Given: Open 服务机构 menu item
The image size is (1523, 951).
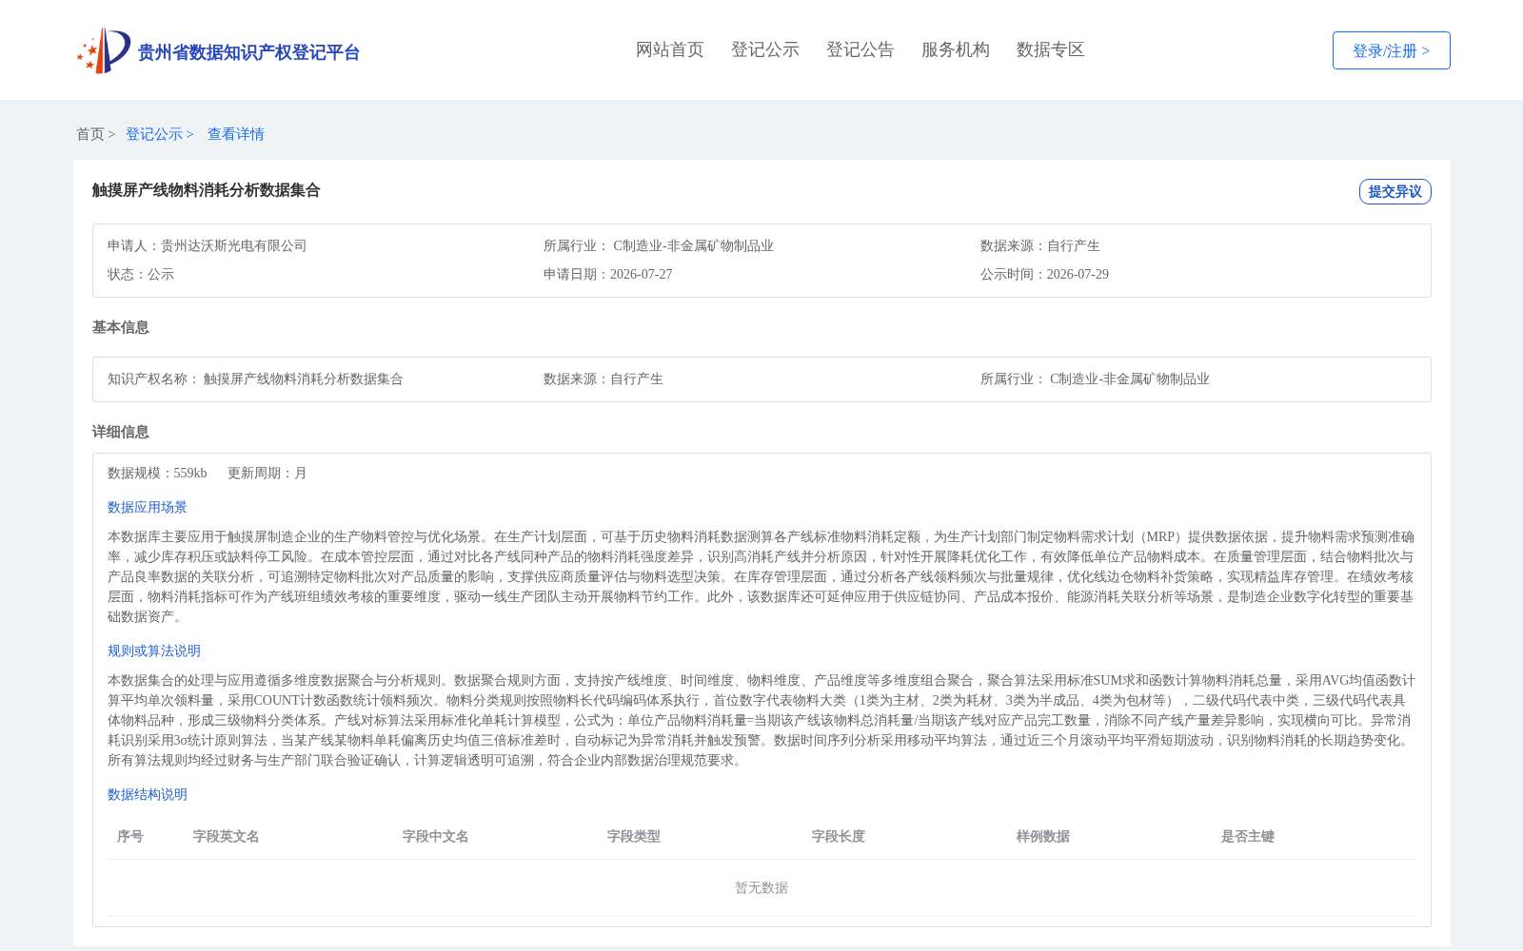Looking at the screenshot, I should (x=956, y=49).
